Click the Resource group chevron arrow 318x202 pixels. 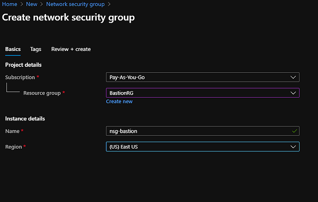pyautogui.click(x=293, y=93)
